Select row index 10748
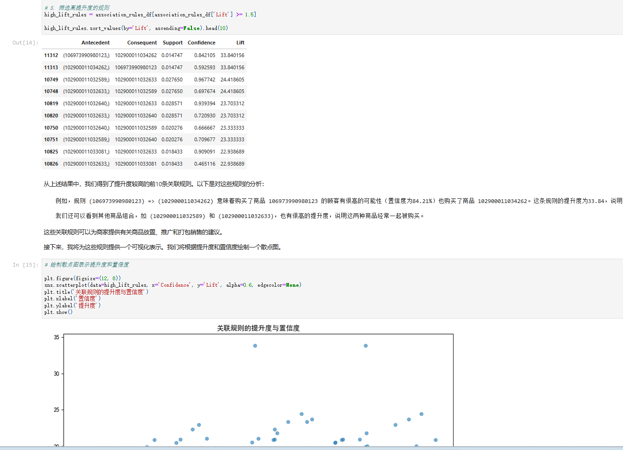 [x=51, y=91]
